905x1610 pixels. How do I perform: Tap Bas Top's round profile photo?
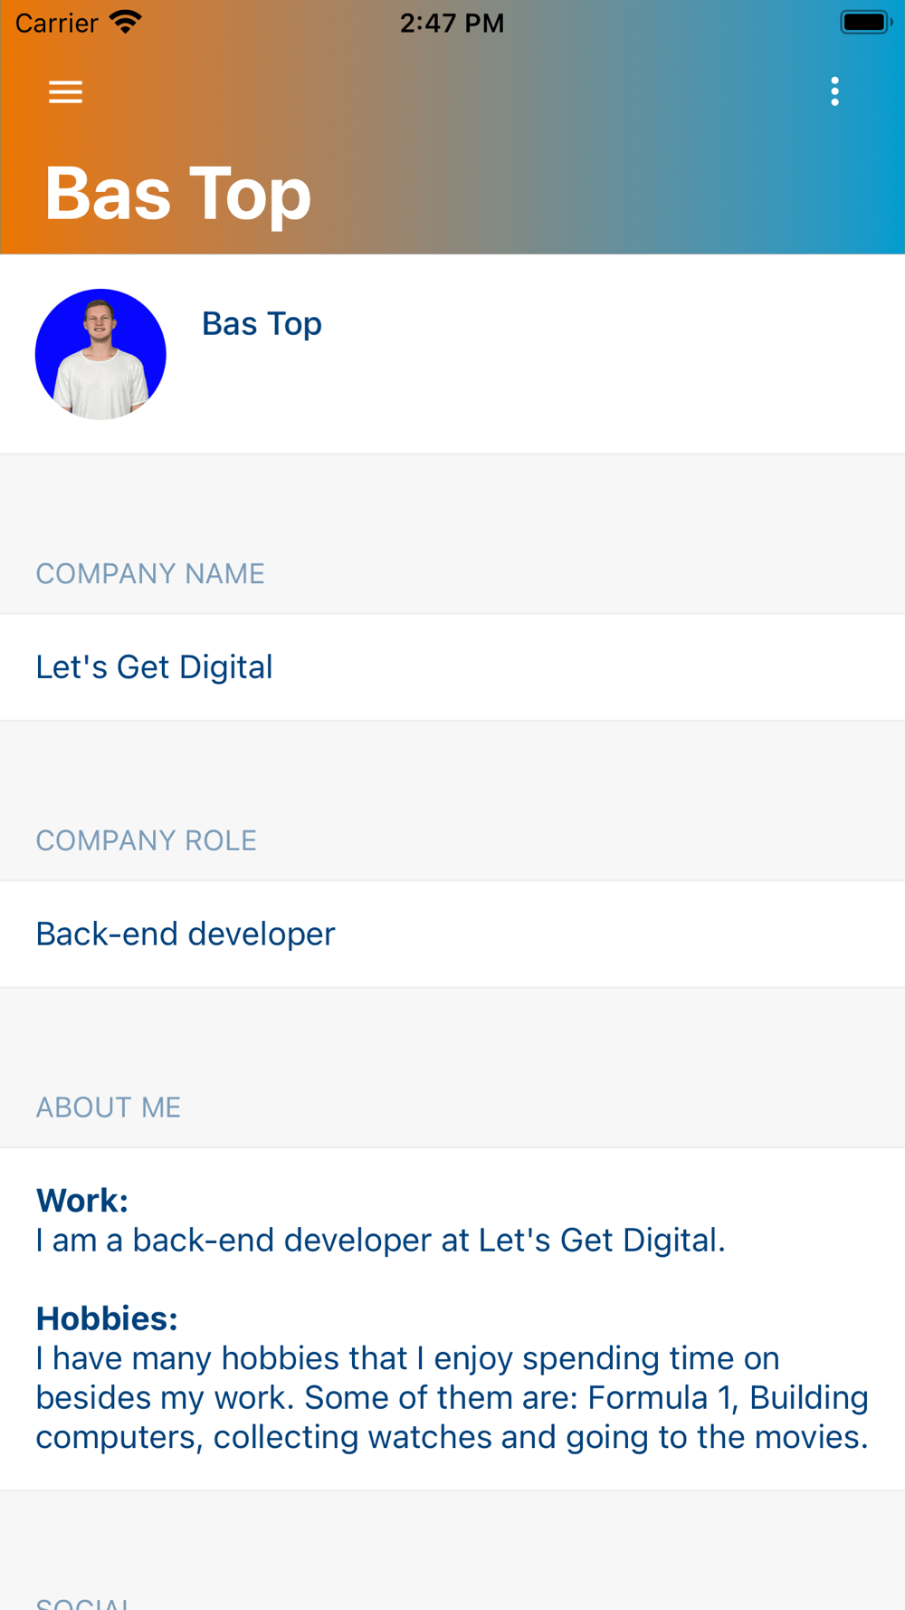(100, 354)
